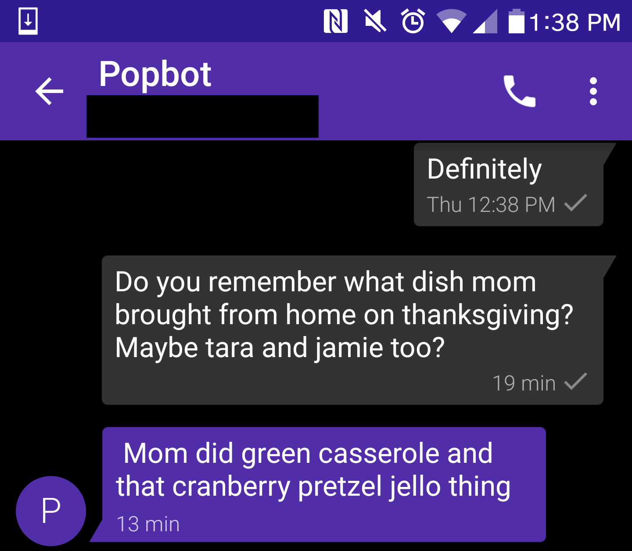
Task: Open Popbot contact name in header
Action: (155, 74)
